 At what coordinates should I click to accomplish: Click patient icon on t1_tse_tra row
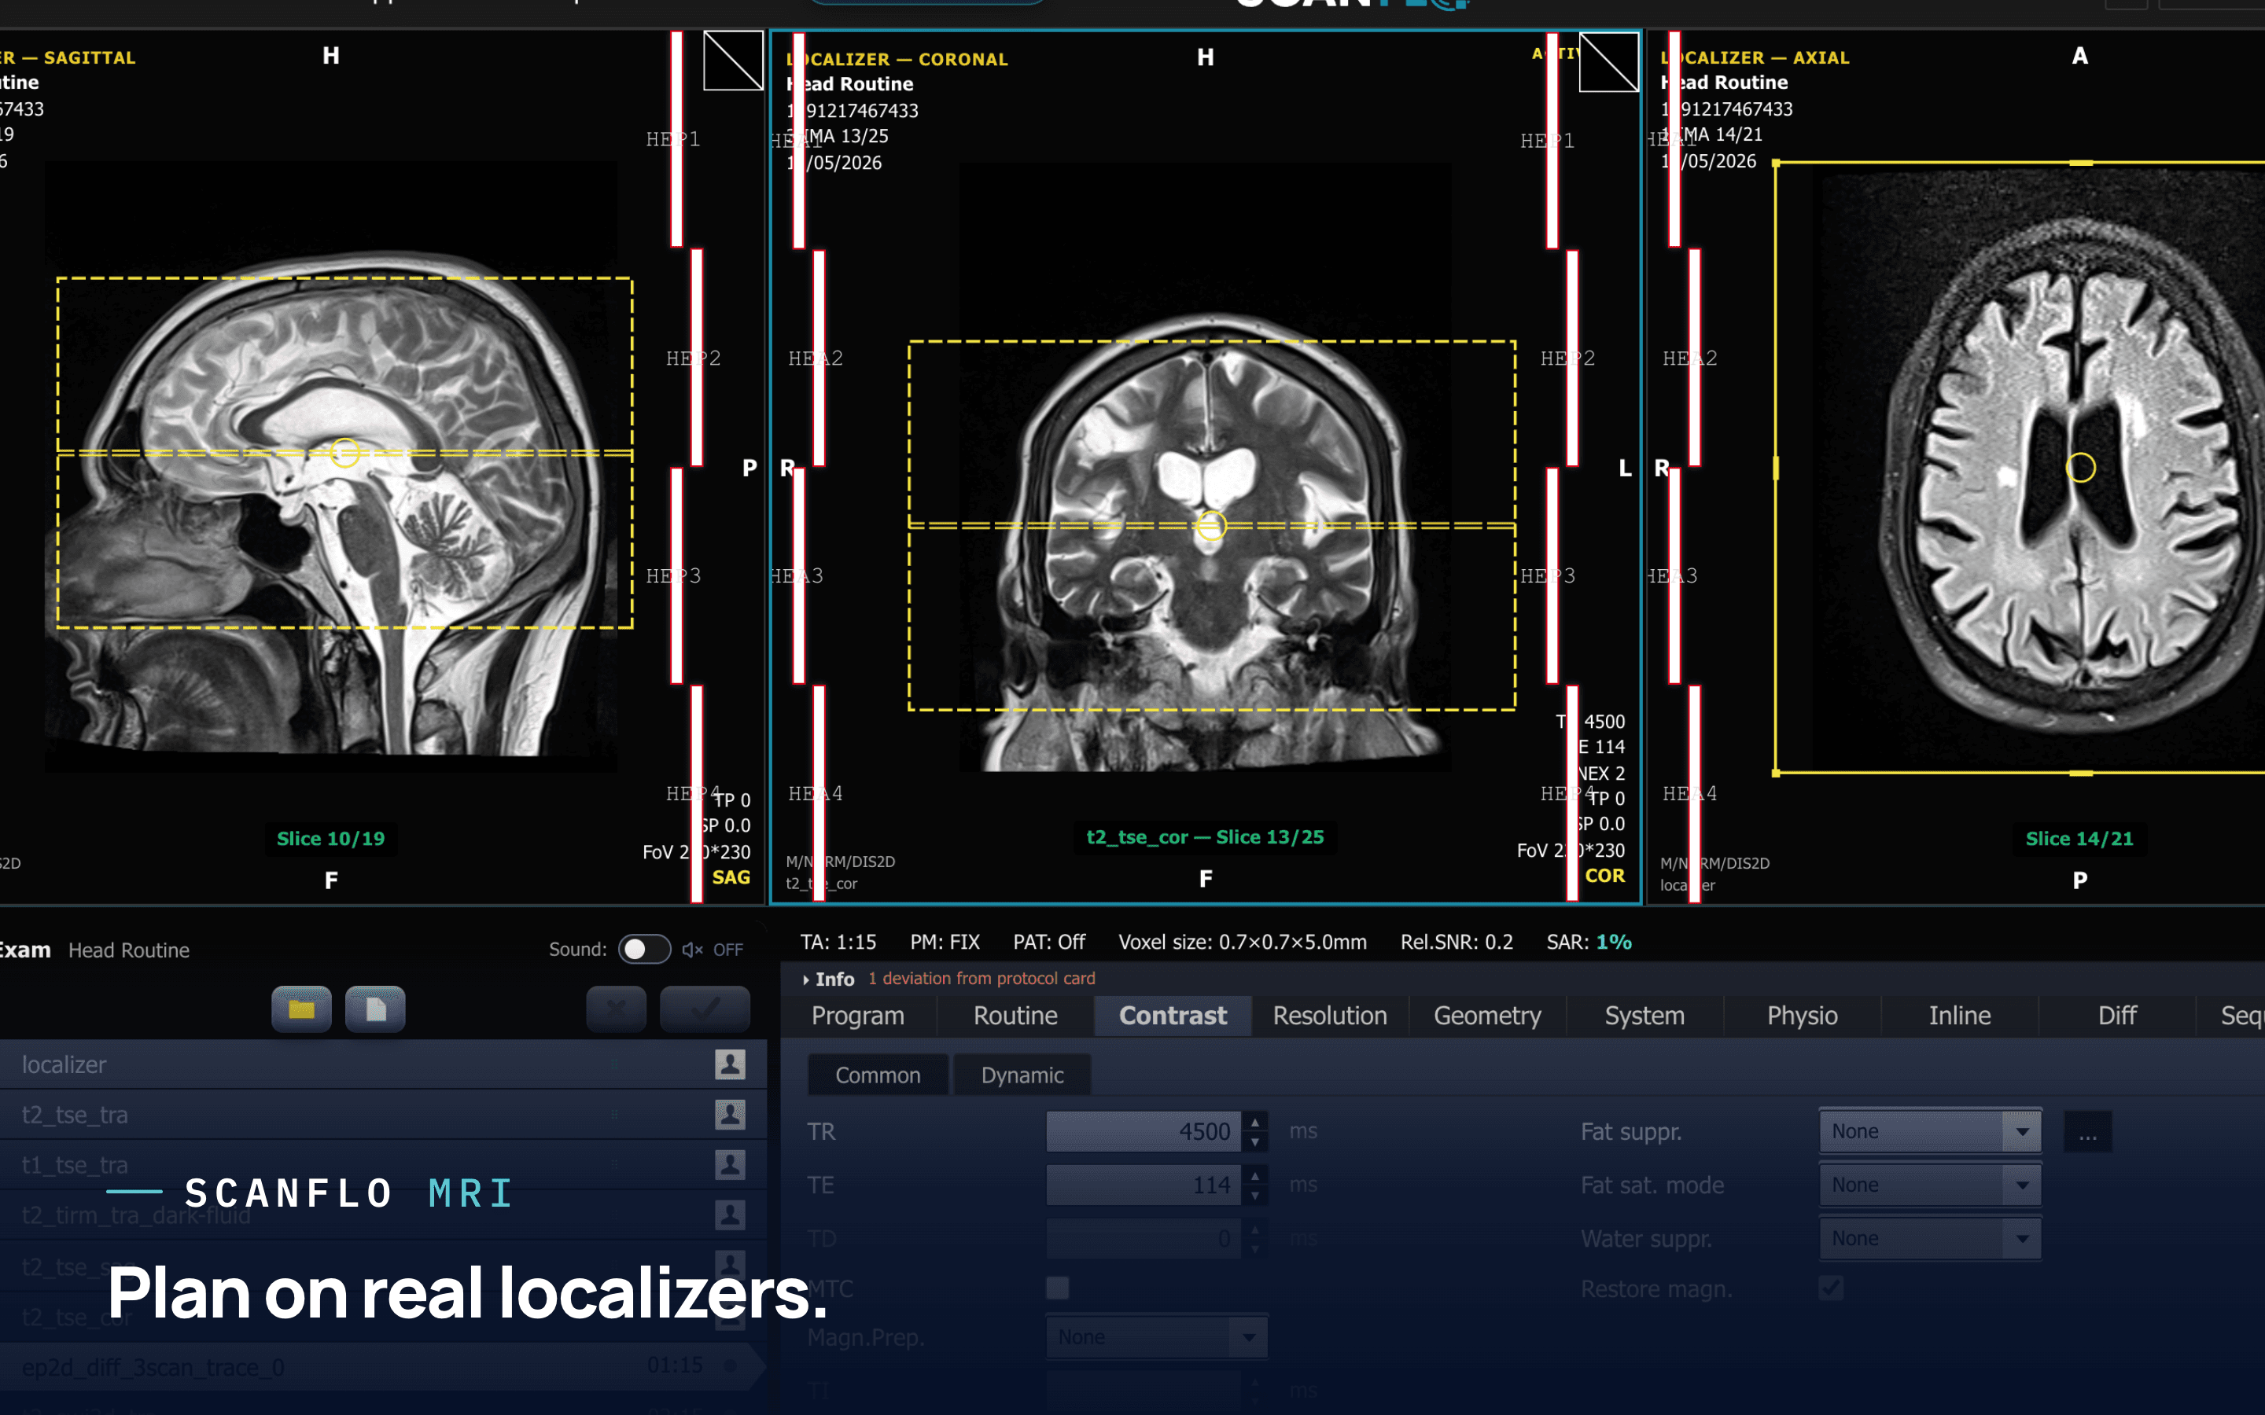(x=730, y=1165)
